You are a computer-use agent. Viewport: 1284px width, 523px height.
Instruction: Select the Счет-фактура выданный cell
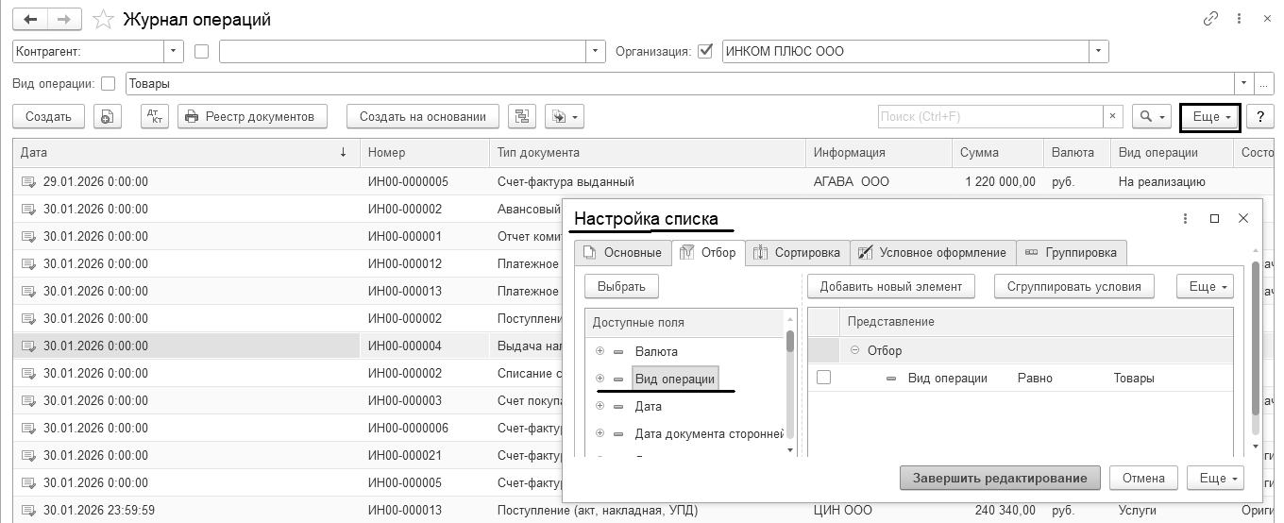[648, 181]
